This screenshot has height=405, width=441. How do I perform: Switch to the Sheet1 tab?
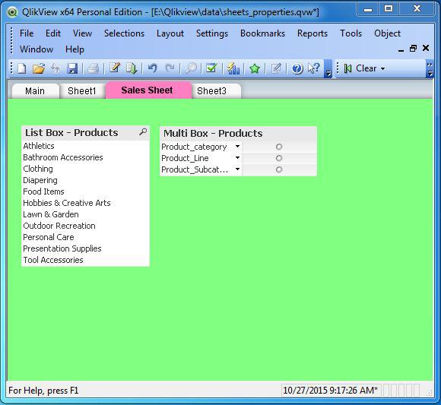pos(82,90)
